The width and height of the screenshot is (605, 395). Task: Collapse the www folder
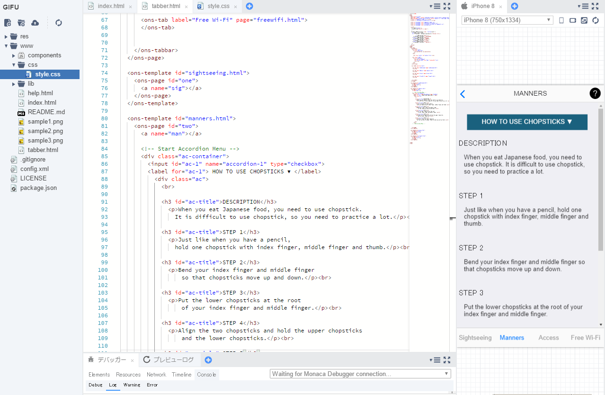click(x=6, y=46)
